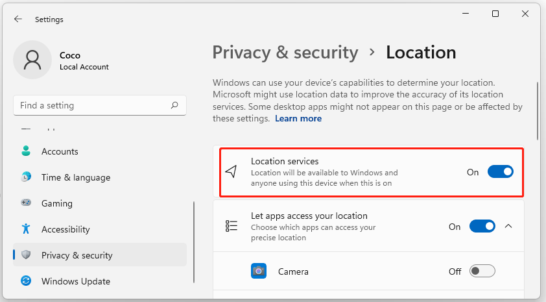Collapse the Let apps access your location section
Screen dimensions: 546x302
(x=508, y=226)
